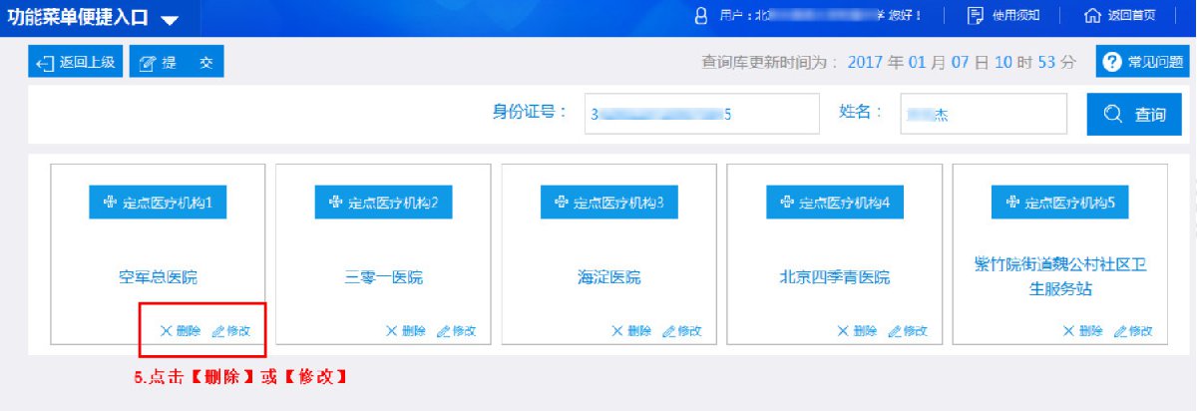Viewport: 1197px width, 411px height.
Task: Modify 北京四季青医院 using its 修改 link
Action: click(909, 330)
